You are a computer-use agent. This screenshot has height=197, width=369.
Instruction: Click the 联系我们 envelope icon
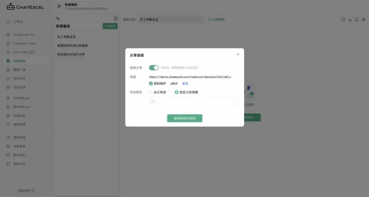click(x=8, y=155)
